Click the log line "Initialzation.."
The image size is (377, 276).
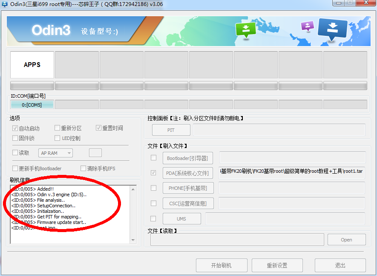38,211
